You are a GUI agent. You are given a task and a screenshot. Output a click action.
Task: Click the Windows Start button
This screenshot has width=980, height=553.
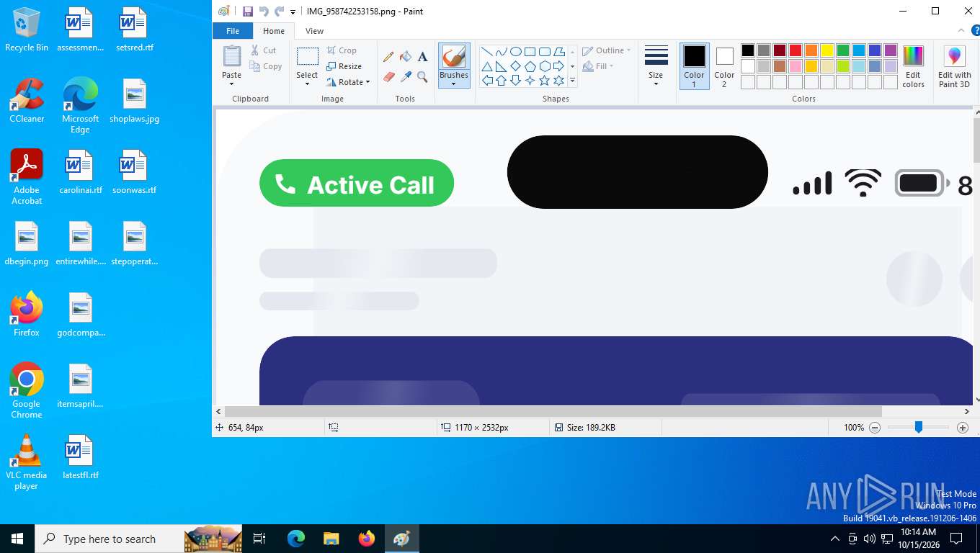17,539
